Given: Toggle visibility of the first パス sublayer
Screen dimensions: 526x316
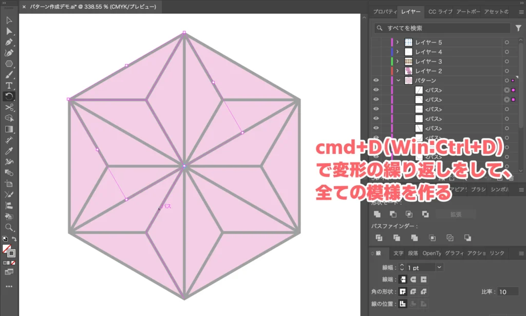Looking at the screenshot, I should pyautogui.click(x=375, y=90).
